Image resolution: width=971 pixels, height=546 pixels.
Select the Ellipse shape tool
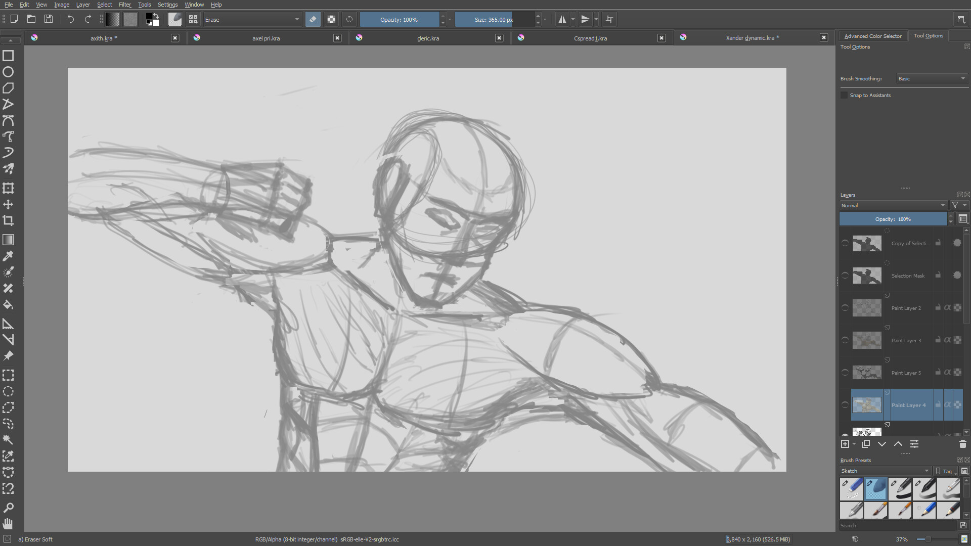pos(8,72)
